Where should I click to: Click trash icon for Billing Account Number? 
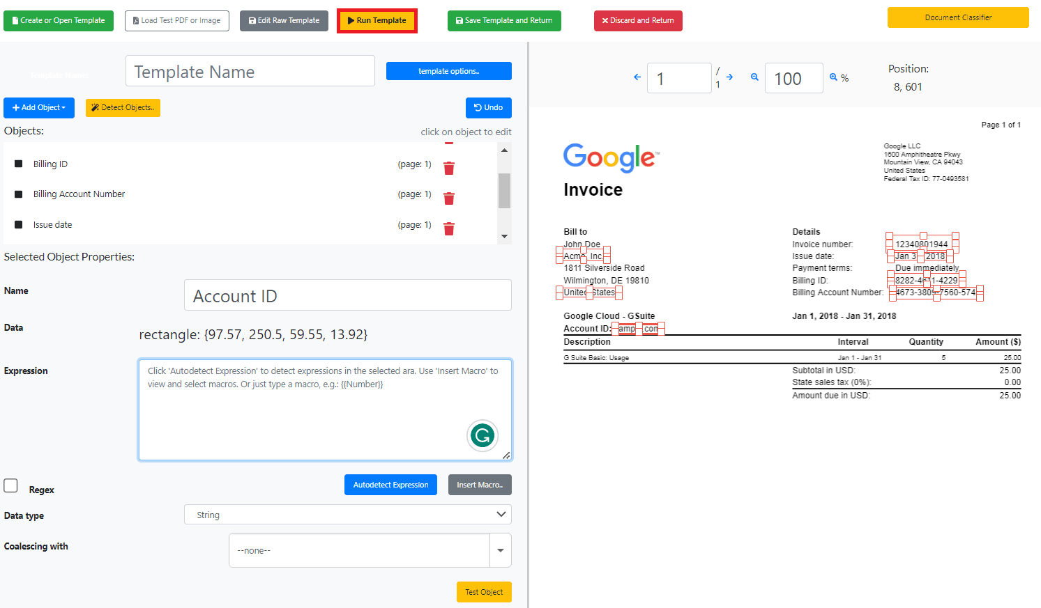click(449, 198)
